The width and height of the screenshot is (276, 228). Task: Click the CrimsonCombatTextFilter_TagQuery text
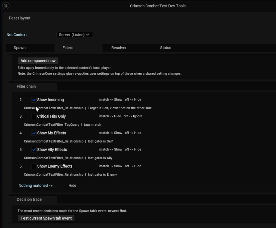coord(51,124)
